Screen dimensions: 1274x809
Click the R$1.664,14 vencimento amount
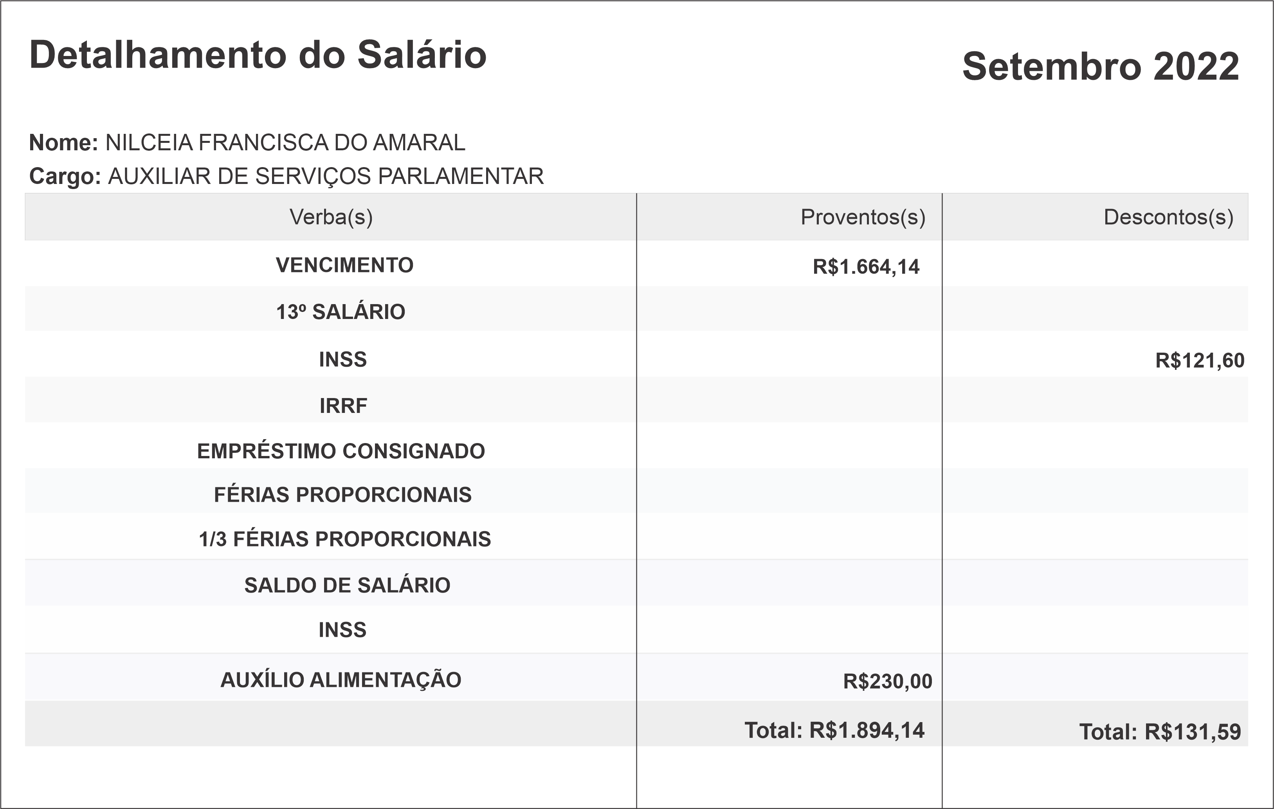pyautogui.click(x=866, y=267)
